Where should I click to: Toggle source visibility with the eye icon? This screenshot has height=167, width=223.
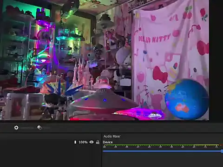92,142
